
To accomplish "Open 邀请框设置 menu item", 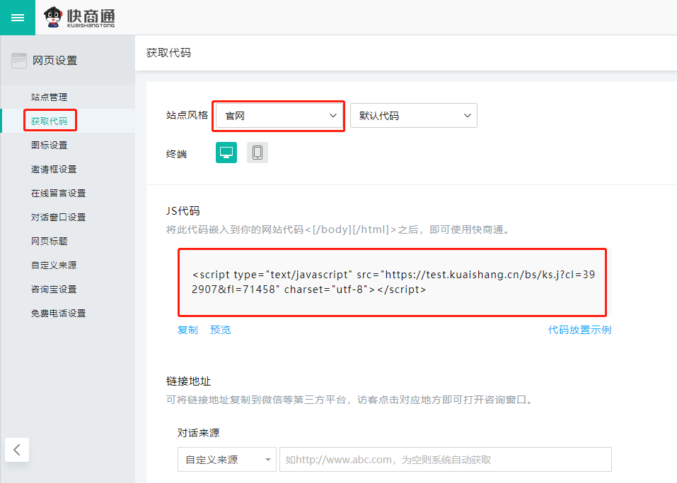I will (x=54, y=169).
